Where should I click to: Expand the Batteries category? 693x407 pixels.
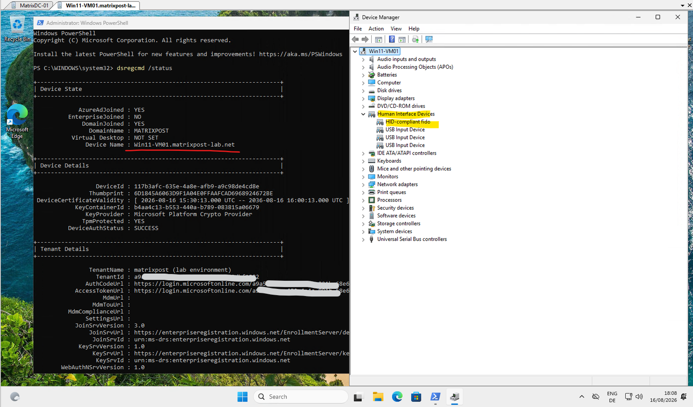pos(363,75)
